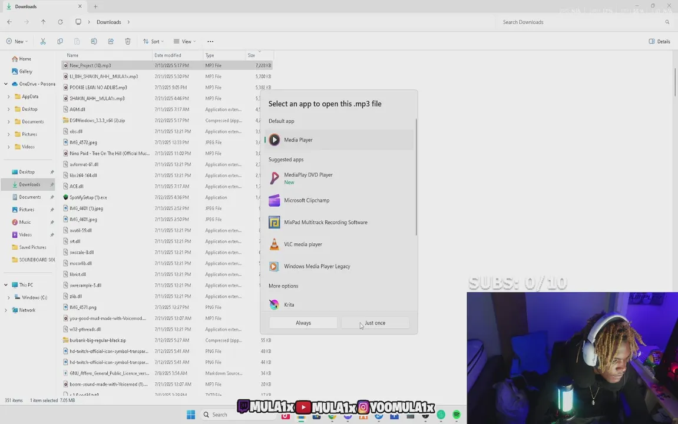Click chevron after Downloads in address bar
Viewport: 678px width, 424px height.
128,22
